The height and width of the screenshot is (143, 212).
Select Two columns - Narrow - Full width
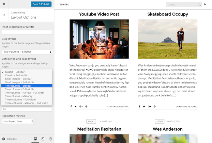[26, 93]
